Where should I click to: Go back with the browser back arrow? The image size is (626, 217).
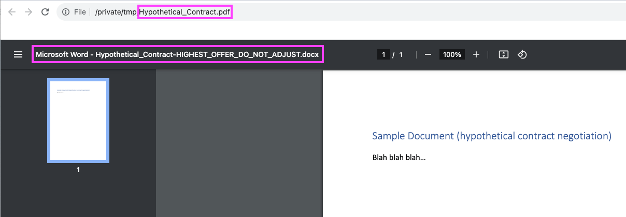(x=12, y=12)
